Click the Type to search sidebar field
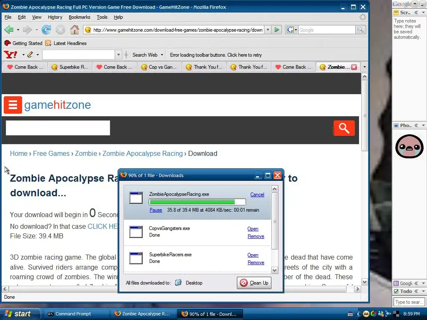 [x=409, y=302]
